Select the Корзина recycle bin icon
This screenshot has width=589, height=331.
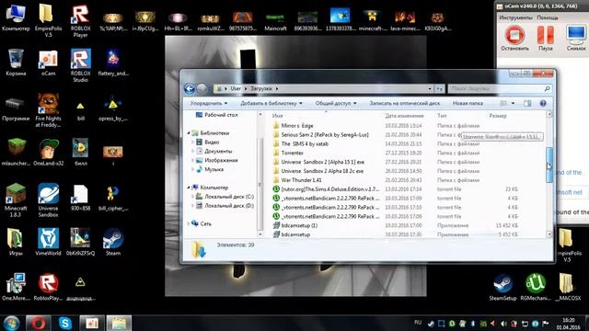(16, 63)
